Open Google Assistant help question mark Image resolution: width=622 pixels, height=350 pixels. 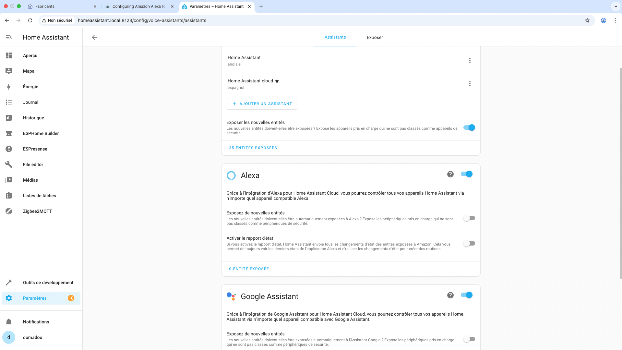450,295
